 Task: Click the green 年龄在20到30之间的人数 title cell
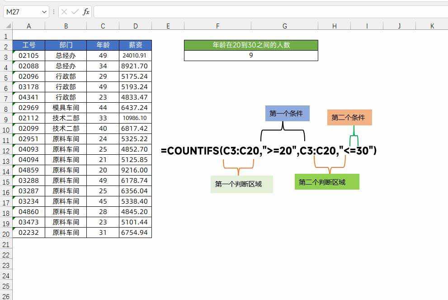(x=251, y=45)
